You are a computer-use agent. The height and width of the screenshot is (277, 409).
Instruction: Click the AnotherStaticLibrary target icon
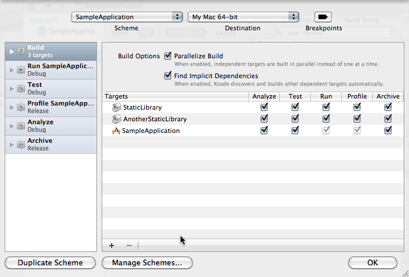coord(117,119)
